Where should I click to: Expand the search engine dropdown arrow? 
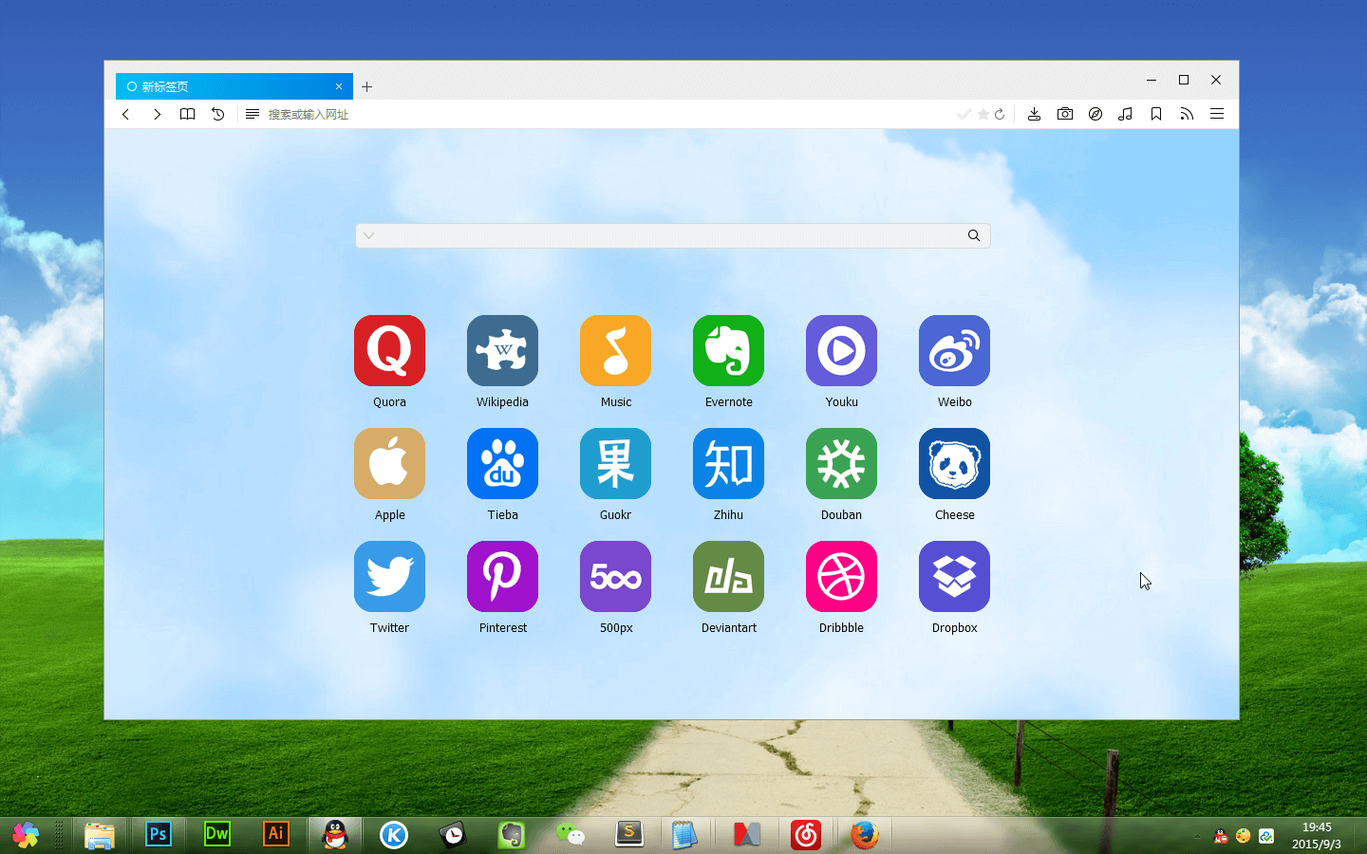point(368,235)
